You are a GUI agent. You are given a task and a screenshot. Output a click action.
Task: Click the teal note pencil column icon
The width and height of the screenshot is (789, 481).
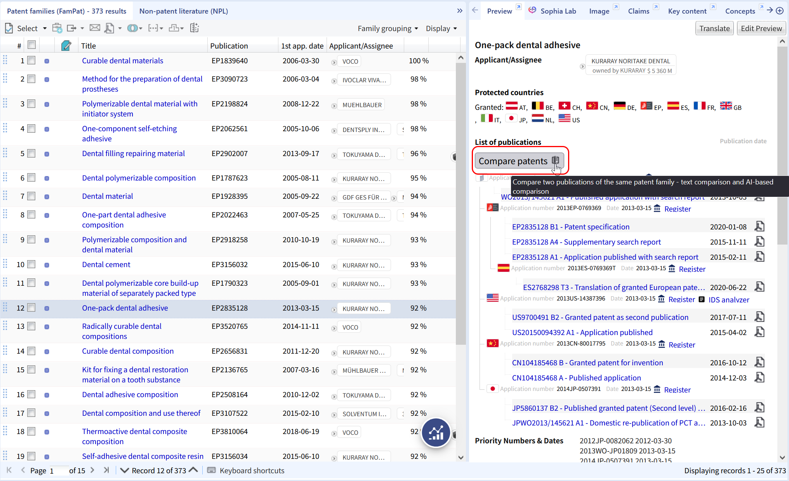66,46
